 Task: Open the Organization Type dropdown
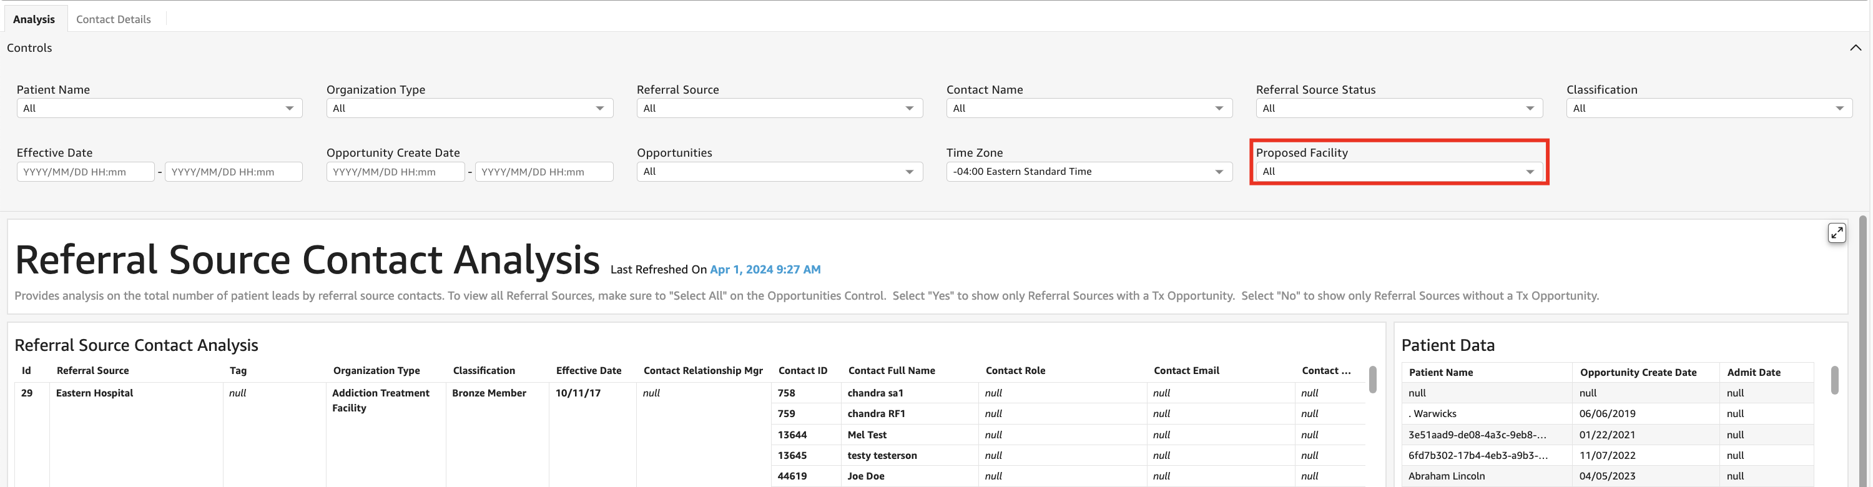pos(469,108)
